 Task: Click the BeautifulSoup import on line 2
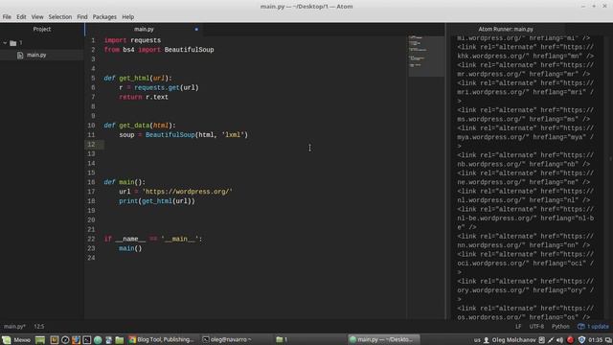coord(190,50)
